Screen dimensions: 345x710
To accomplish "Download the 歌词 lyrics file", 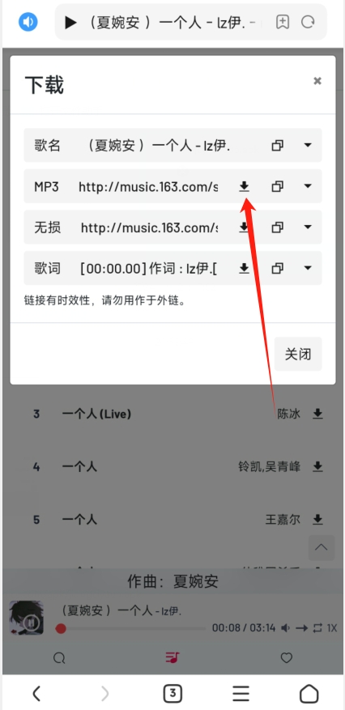I will click(245, 269).
